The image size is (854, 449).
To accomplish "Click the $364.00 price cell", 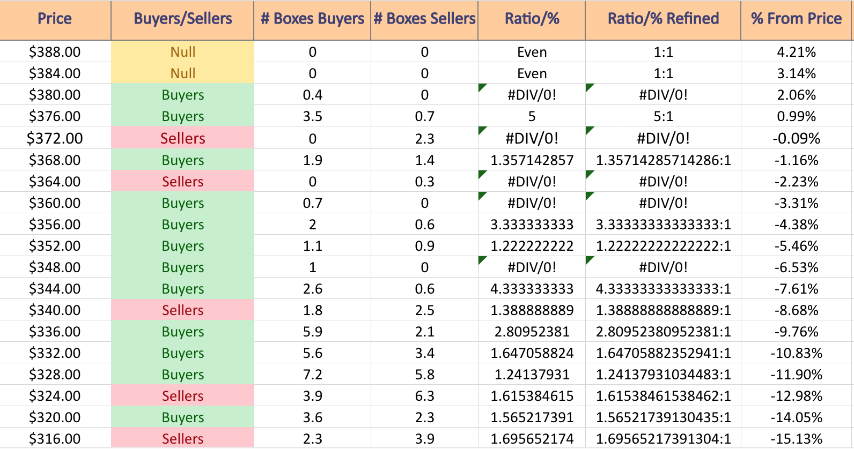I will click(x=55, y=182).
